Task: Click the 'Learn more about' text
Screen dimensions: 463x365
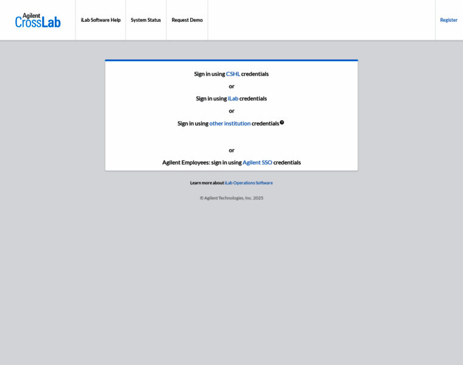Action: coord(207,182)
